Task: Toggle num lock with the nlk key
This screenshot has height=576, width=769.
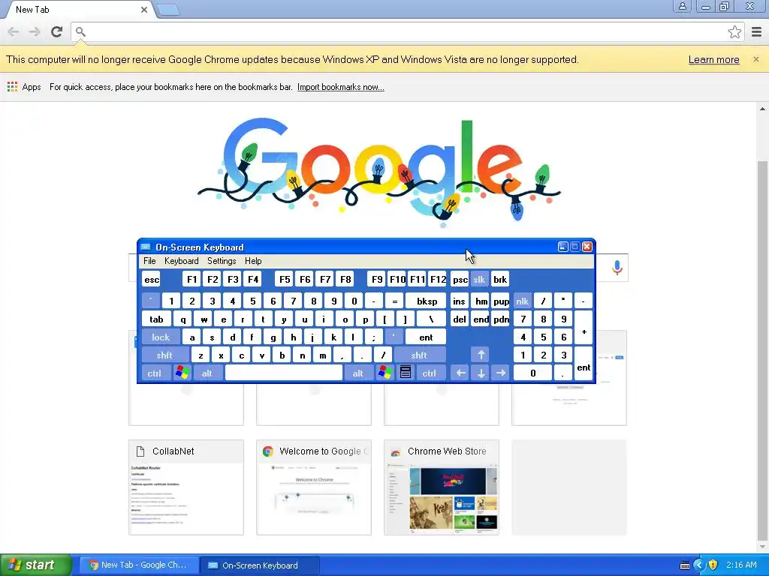Action: [x=523, y=301]
